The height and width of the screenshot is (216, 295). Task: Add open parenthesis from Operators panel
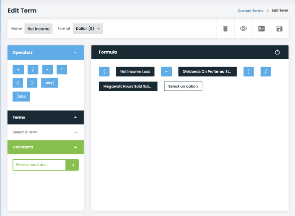click(x=18, y=83)
